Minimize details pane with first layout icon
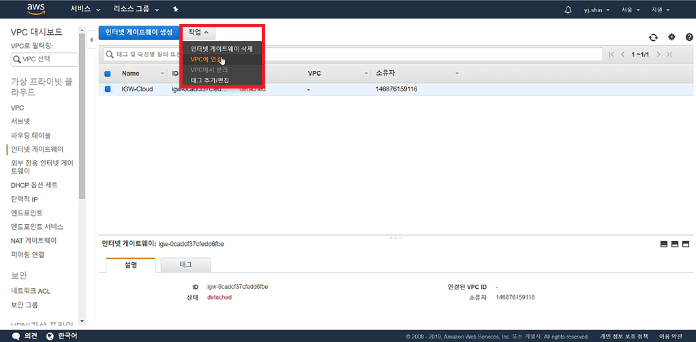 tap(664, 244)
